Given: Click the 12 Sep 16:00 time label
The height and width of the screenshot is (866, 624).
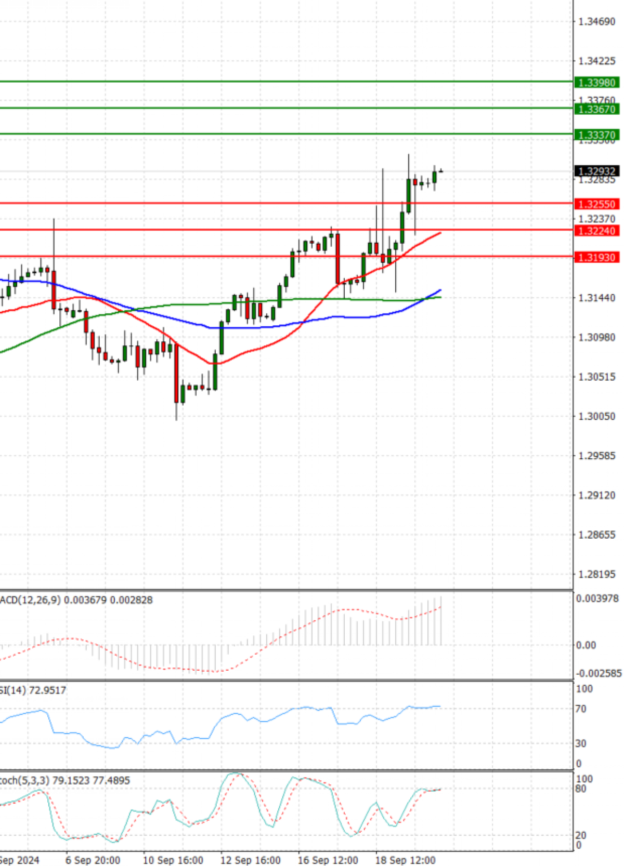Looking at the screenshot, I should coord(250,860).
